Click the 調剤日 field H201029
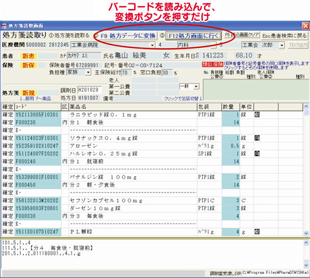Screen dimensions: 310x278 click(x=90, y=90)
